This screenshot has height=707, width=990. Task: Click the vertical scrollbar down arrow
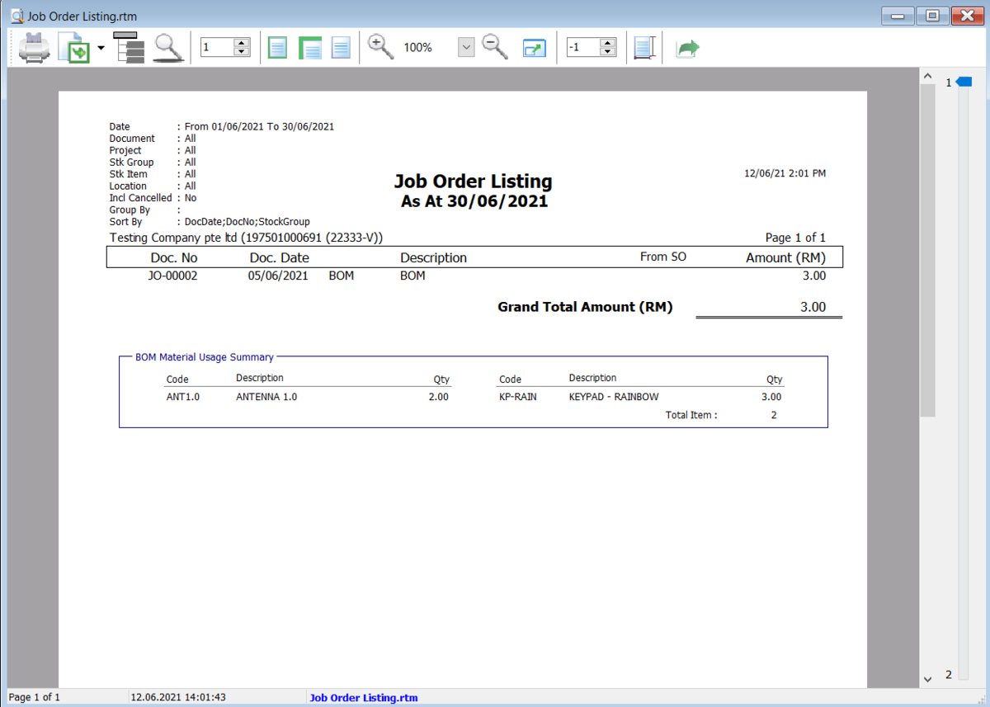[x=927, y=679]
